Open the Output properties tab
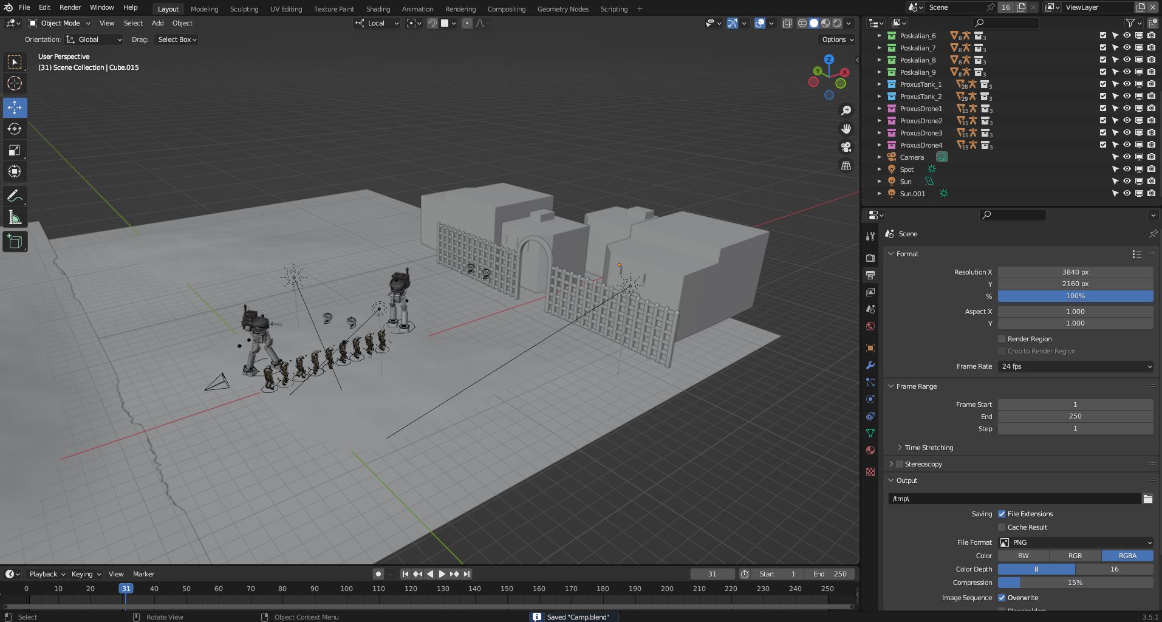 tap(870, 275)
